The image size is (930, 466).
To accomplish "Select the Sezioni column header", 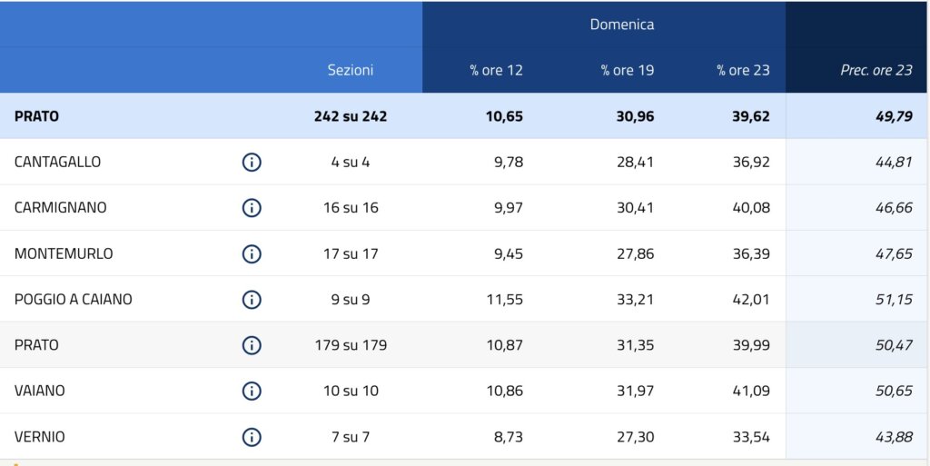I will point(351,70).
